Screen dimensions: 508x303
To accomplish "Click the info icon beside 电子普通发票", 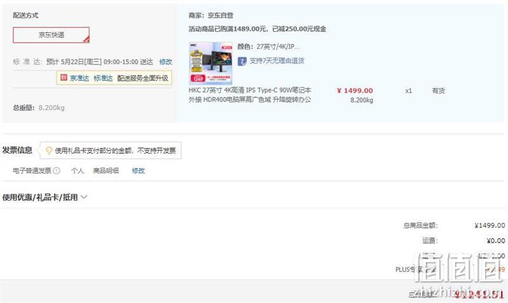I will click(x=57, y=170).
